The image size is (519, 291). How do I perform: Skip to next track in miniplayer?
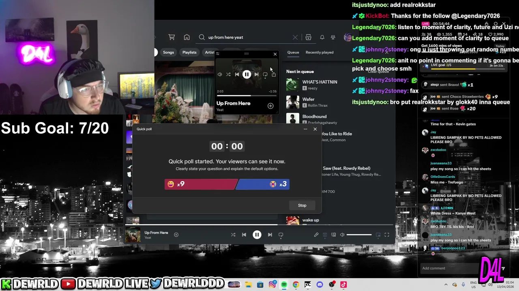click(256, 74)
